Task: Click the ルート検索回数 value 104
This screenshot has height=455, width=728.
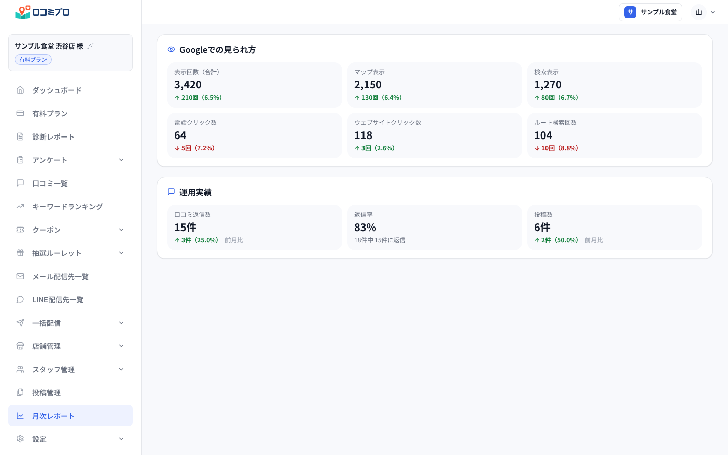Action: pyautogui.click(x=543, y=135)
